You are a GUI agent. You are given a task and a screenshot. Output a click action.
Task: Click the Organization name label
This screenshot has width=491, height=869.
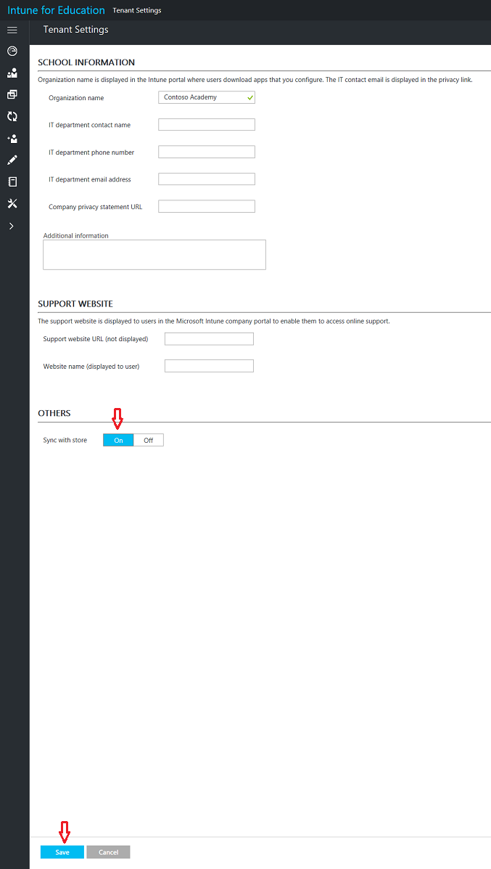76,98
